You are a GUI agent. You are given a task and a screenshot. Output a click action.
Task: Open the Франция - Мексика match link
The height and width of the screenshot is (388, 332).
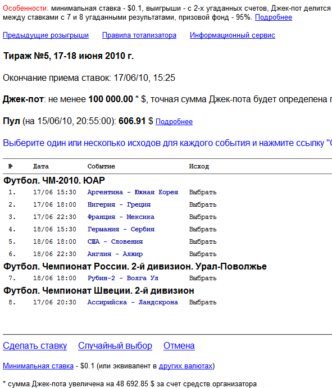pyautogui.click(x=121, y=217)
